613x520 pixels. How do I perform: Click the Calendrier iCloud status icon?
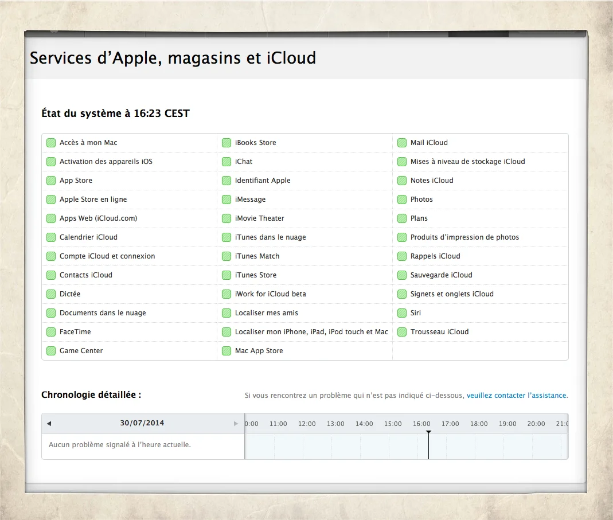tap(51, 237)
